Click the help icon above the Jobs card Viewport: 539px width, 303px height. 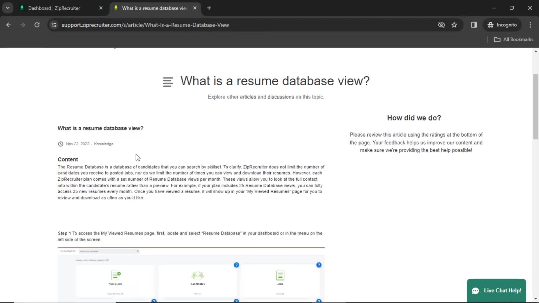click(x=319, y=265)
